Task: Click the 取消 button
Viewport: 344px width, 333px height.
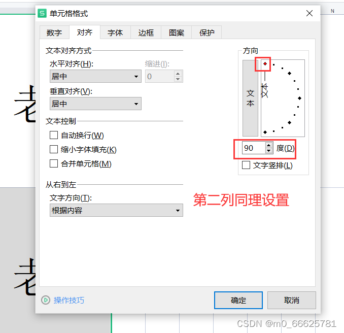Action: tap(292, 300)
